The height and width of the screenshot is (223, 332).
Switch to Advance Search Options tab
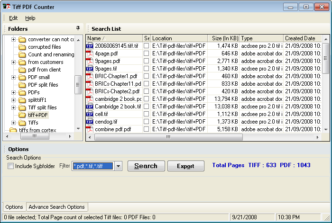pos(56,207)
